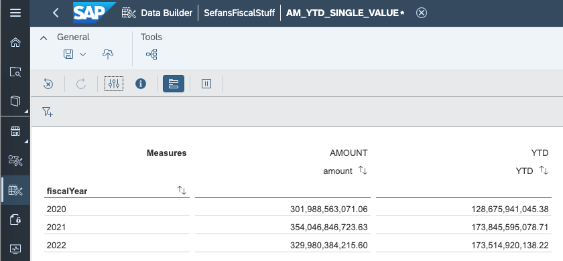This screenshot has height=261, width=563.
Task: Add a new filter
Action: (48, 112)
